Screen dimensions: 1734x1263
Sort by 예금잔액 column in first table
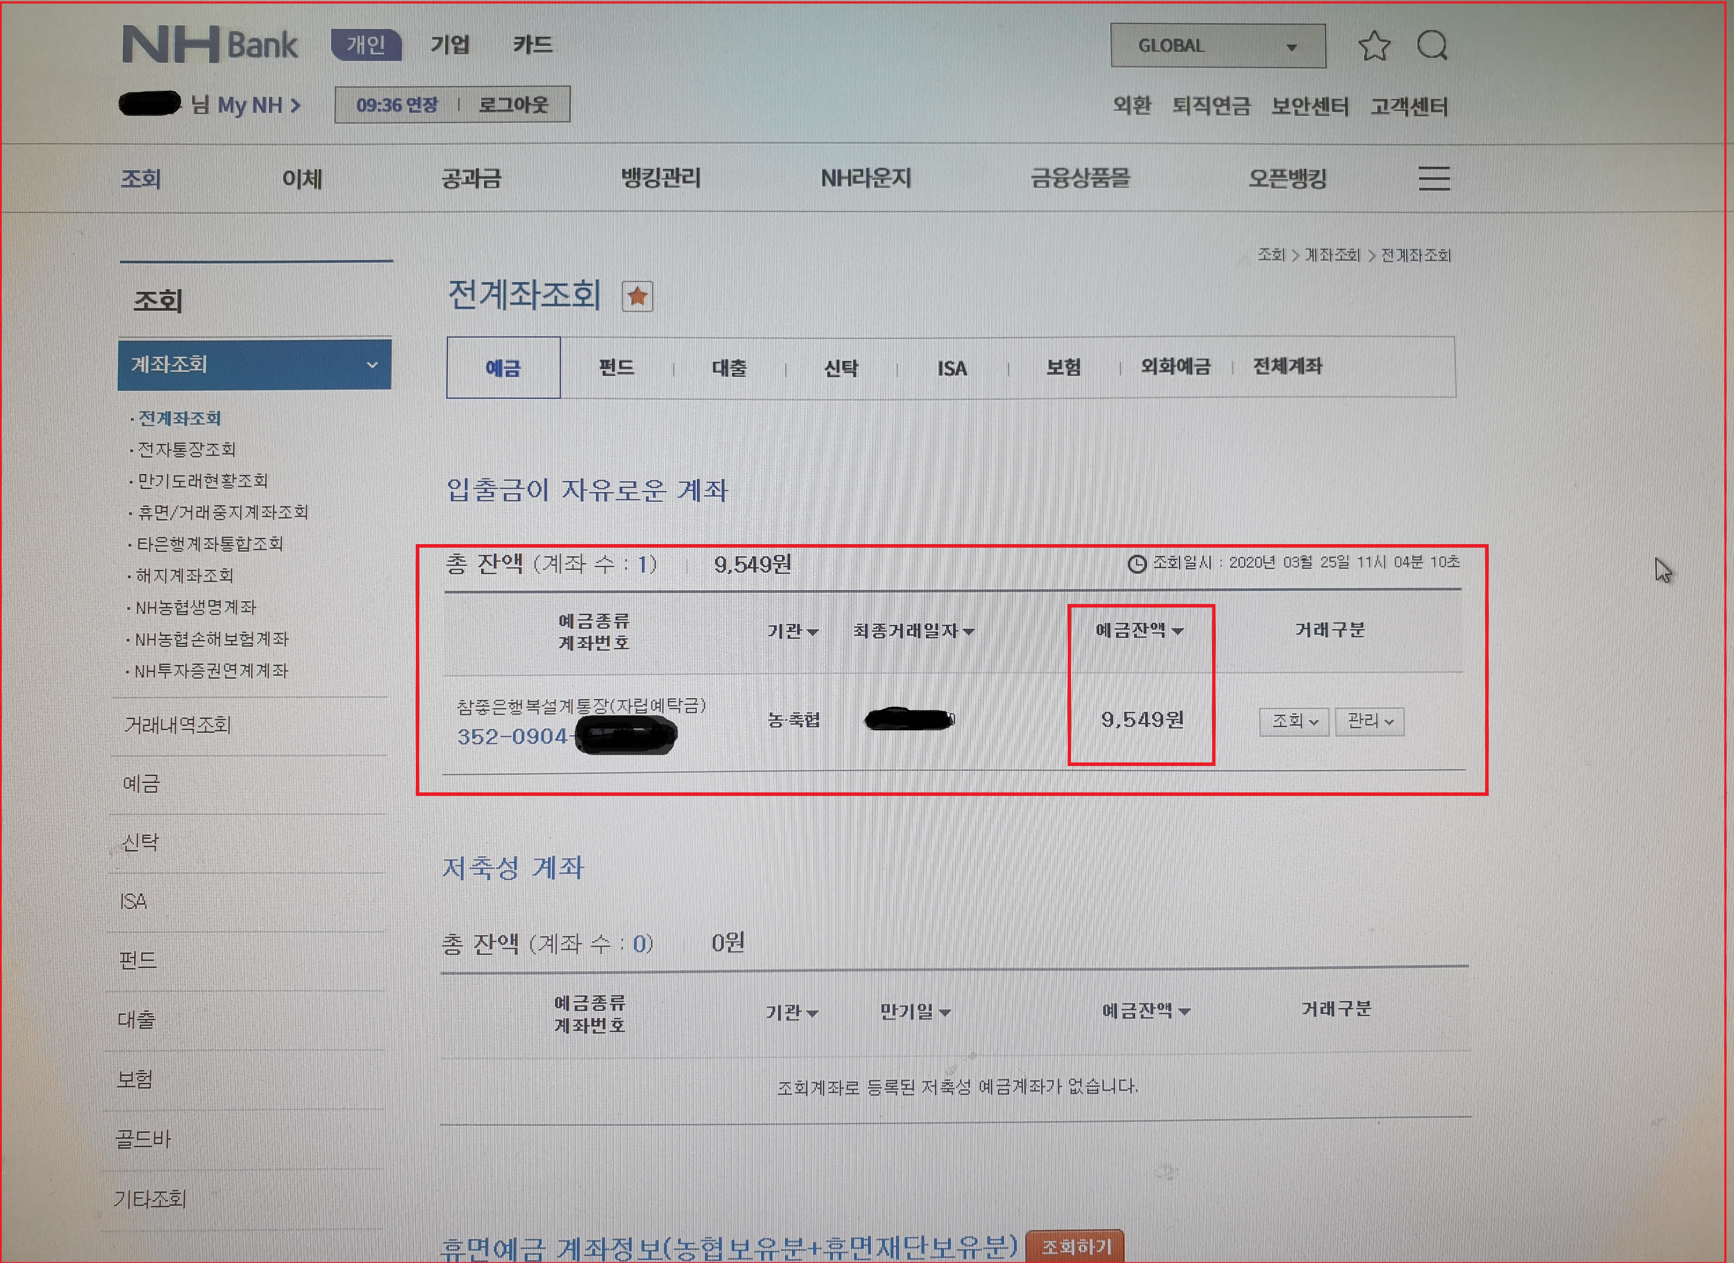(1139, 631)
